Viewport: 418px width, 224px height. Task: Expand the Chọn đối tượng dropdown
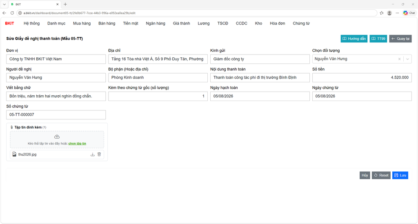pos(407,59)
